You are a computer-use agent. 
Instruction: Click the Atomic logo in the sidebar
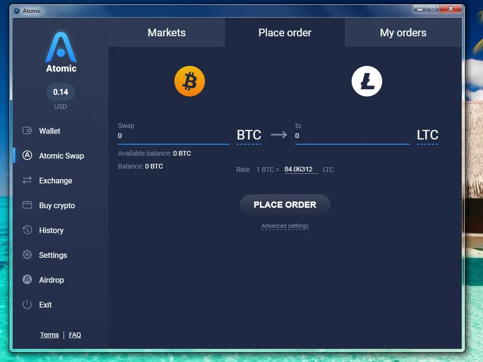(x=61, y=52)
